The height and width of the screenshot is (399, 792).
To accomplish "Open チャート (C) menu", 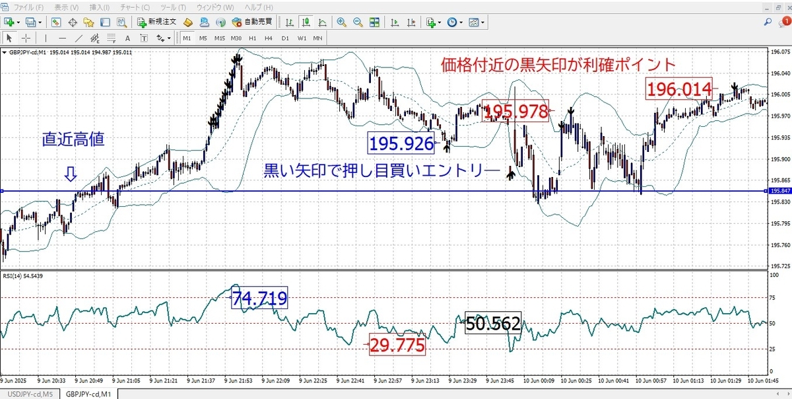I will (135, 7).
